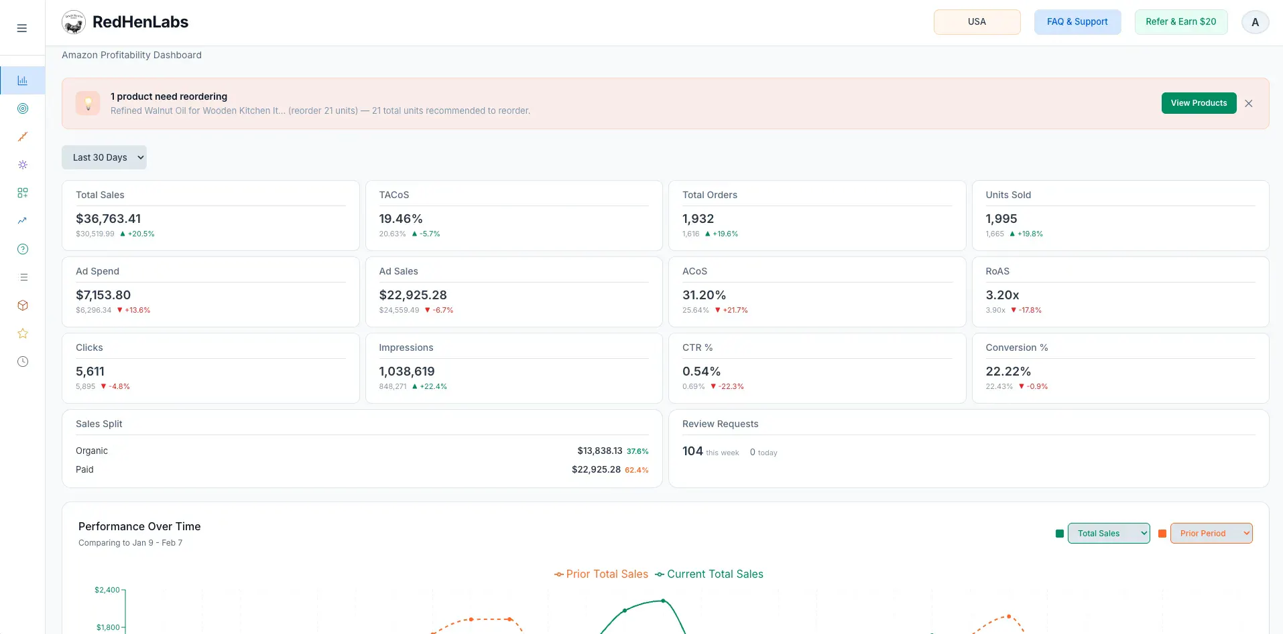Screen dimensions: 1283x634
Task: Click the Impressions value 1,038,619
Action: tap(407, 372)
